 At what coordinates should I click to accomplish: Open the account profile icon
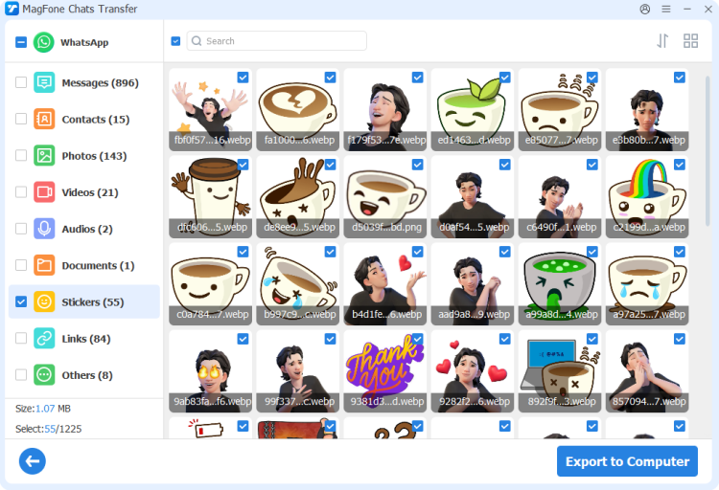pos(645,10)
